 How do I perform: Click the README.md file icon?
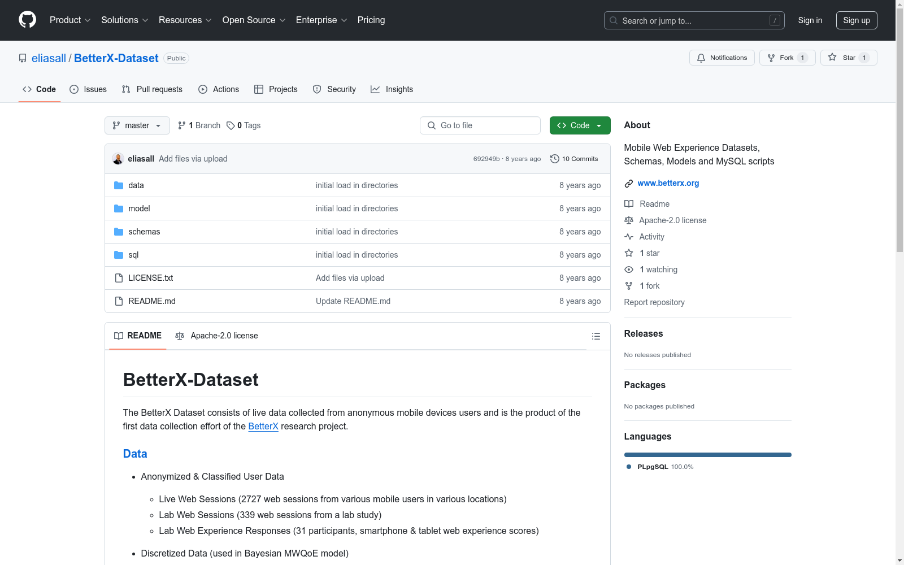(x=119, y=301)
